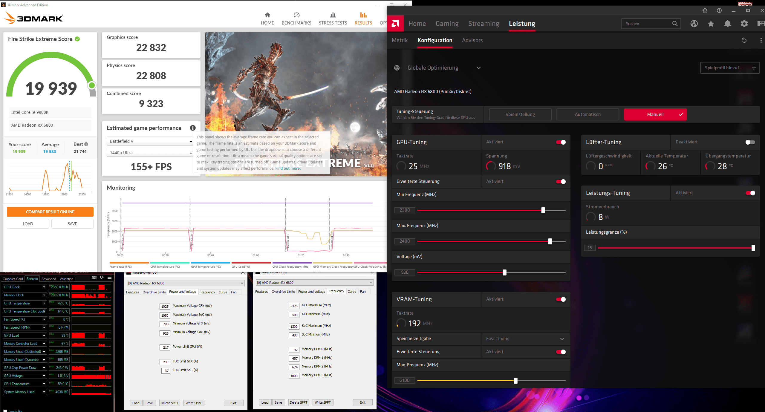Click Voltage (mV) slider handle
The width and height of the screenshot is (765, 412).
(x=504, y=272)
